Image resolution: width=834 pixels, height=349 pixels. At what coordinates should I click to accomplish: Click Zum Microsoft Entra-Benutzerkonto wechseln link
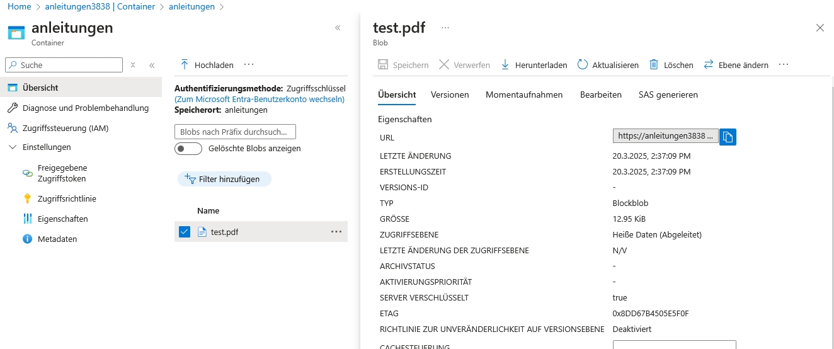pos(260,99)
